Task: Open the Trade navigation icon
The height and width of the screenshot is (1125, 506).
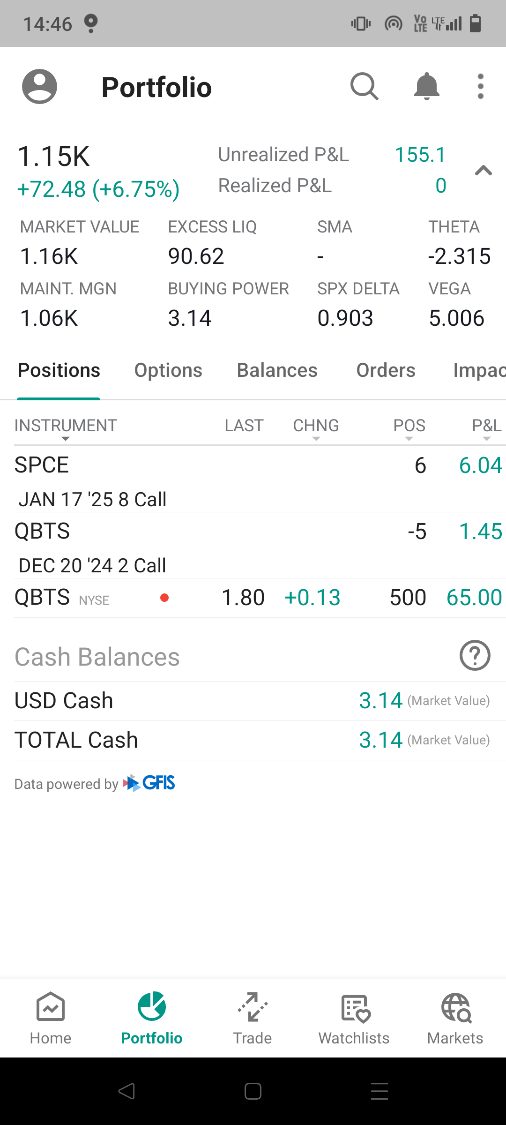Action: (x=253, y=1007)
